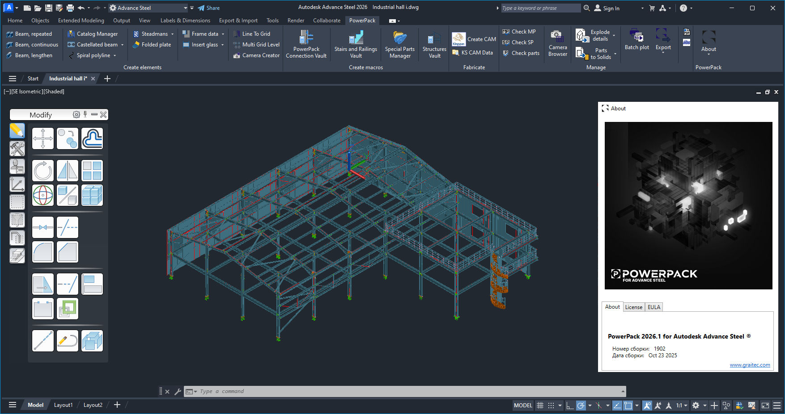Toggle the drawing grid in the status bar
This screenshot has width=785, height=414.
click(540, 406)
